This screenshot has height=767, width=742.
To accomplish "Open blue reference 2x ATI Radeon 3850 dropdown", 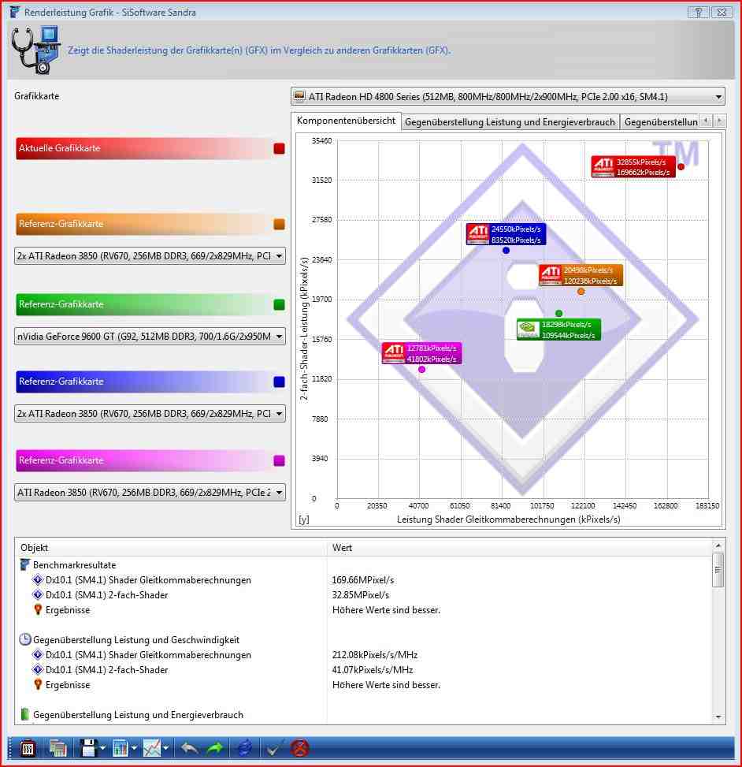I will point(150,414).
